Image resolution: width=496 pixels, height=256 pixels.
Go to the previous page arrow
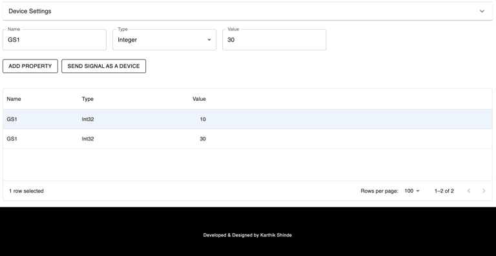[469, 191]
